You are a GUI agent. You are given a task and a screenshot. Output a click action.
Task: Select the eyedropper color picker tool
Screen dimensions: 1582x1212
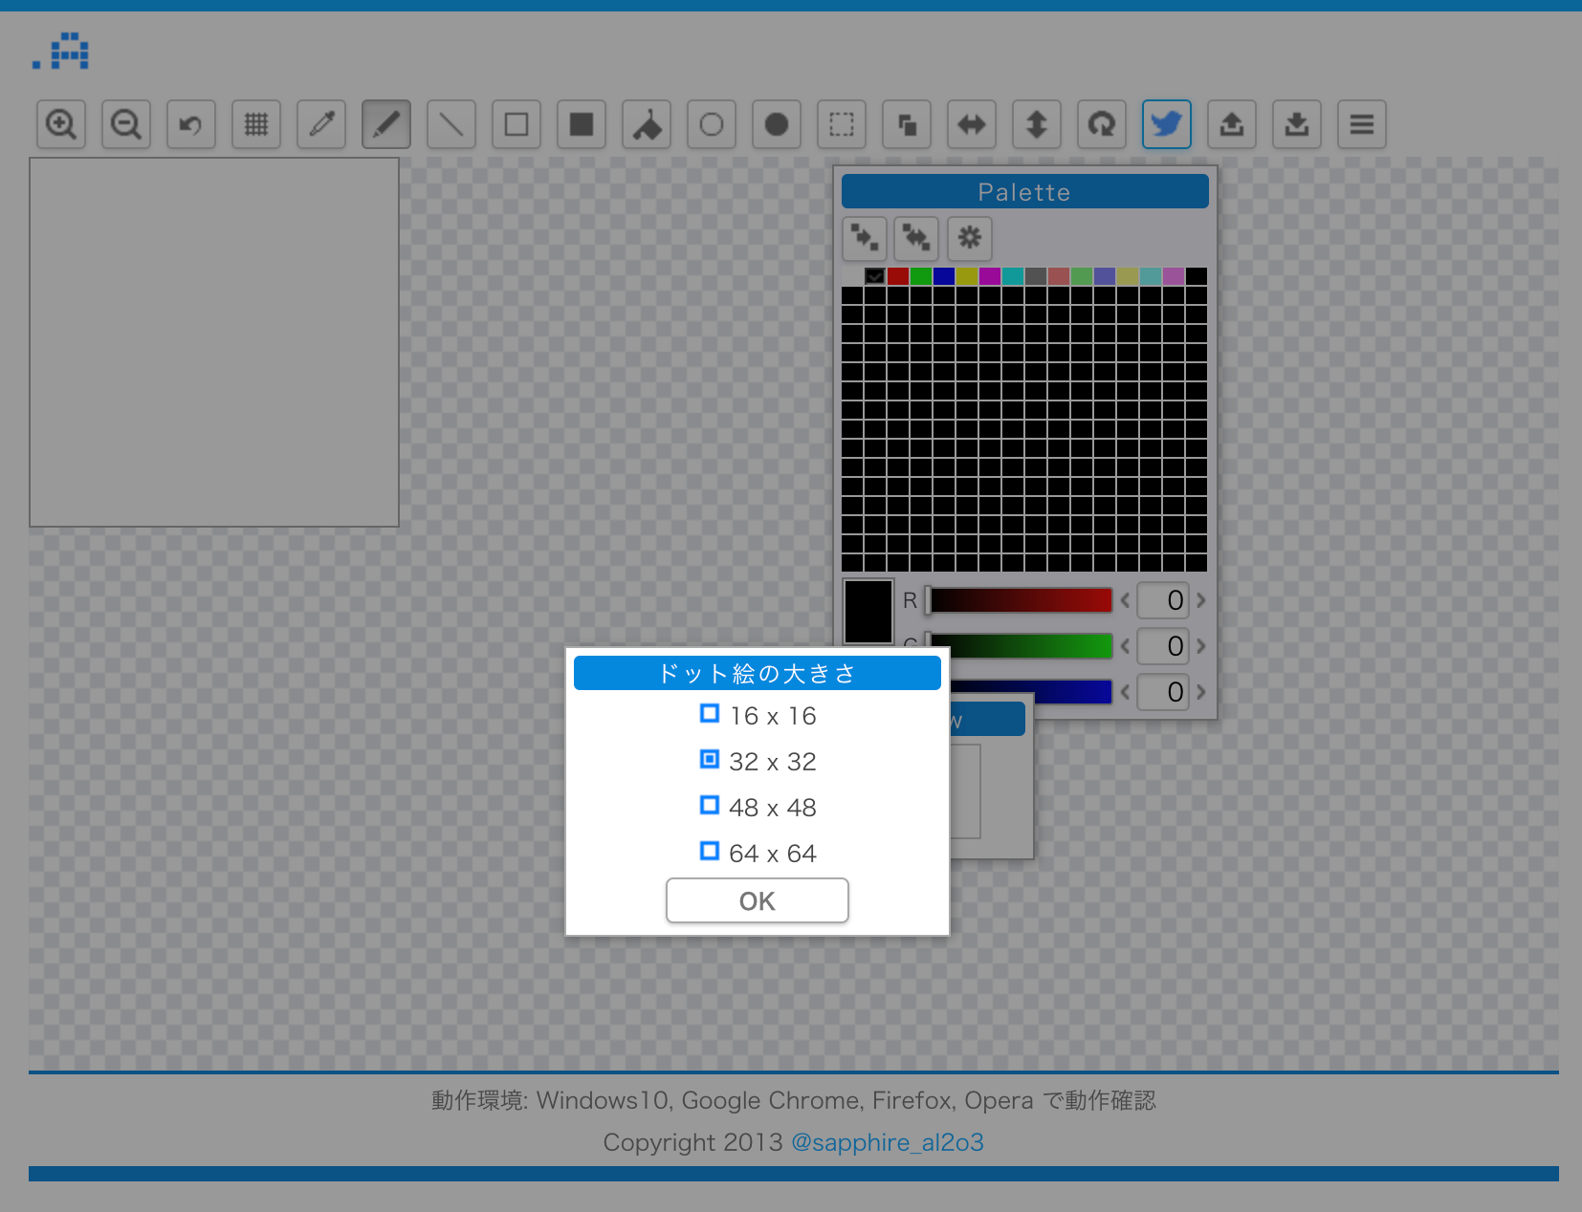click(x=321, y=124)
